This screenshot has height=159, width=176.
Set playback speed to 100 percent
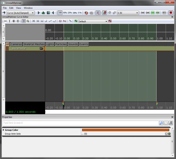60,13
